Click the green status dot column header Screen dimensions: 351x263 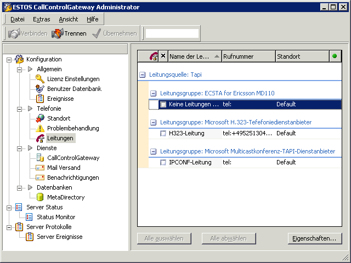(x=335, y=56)
